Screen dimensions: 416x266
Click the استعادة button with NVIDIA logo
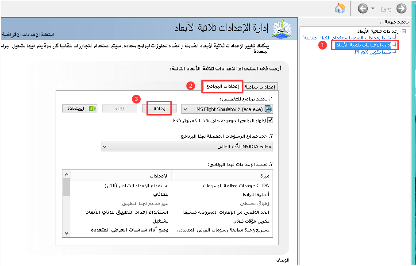coord(80,108)
